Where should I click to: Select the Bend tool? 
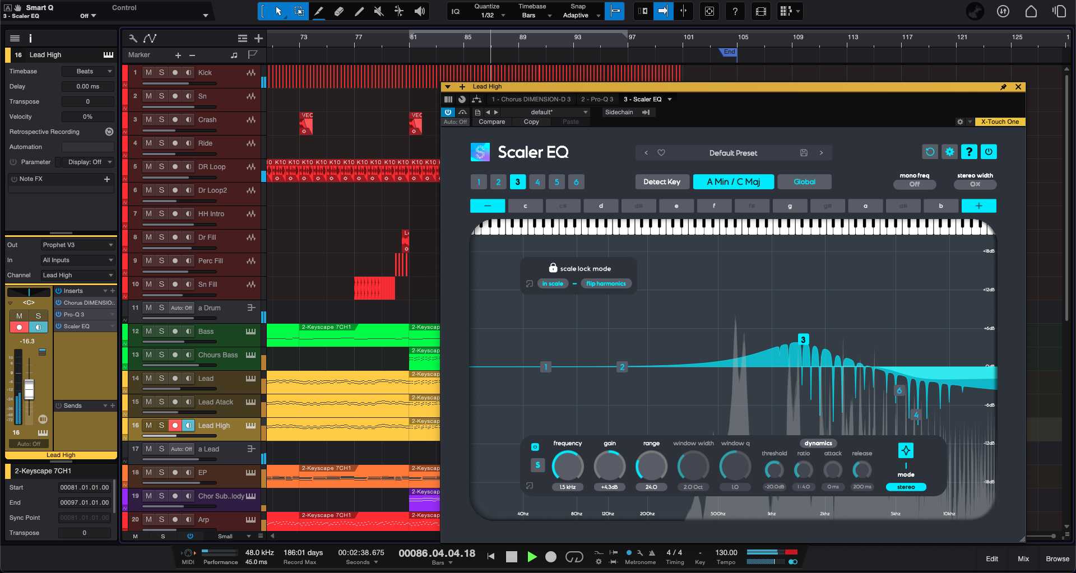(x=399, y=11)
